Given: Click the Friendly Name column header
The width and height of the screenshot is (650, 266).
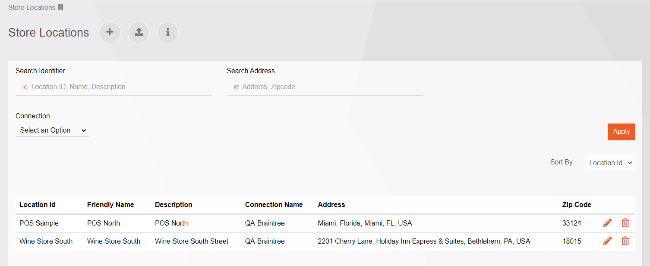Looking at the screenshot, I should (110, 204).
